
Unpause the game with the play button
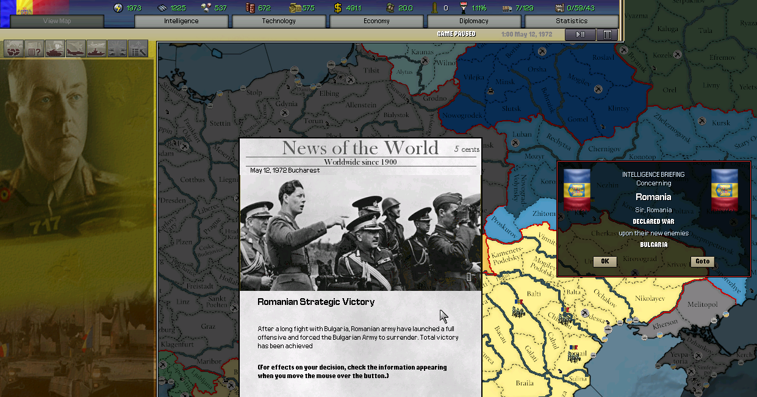(580, 35)
